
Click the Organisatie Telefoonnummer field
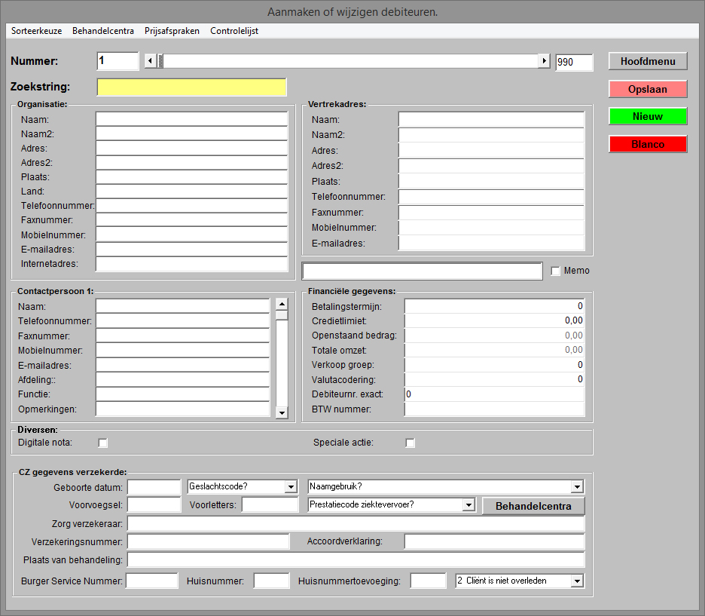(191, 206)
